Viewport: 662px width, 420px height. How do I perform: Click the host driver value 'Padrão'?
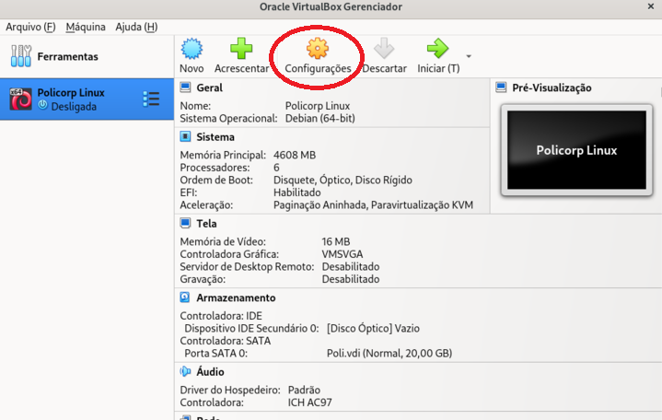pyautogui.click(x=304, y=390)
